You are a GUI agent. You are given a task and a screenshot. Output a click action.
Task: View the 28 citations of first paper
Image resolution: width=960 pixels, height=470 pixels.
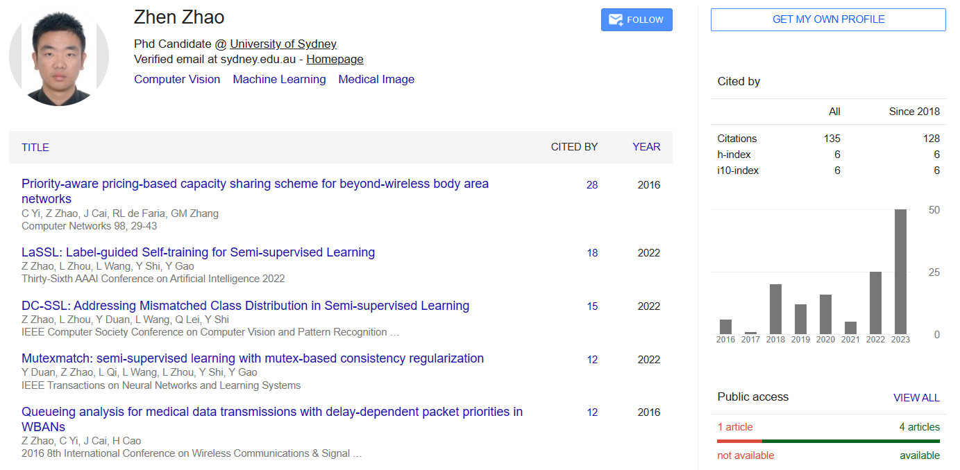tap(592, 185)
